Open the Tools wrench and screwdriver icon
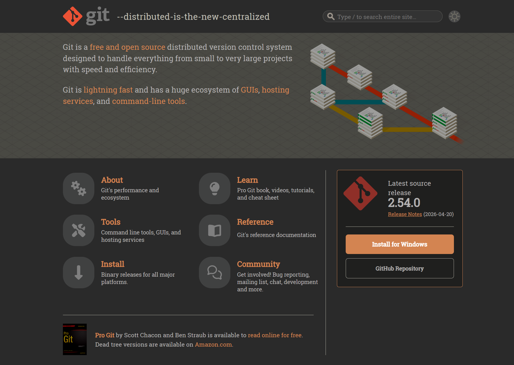 [78, 230]
